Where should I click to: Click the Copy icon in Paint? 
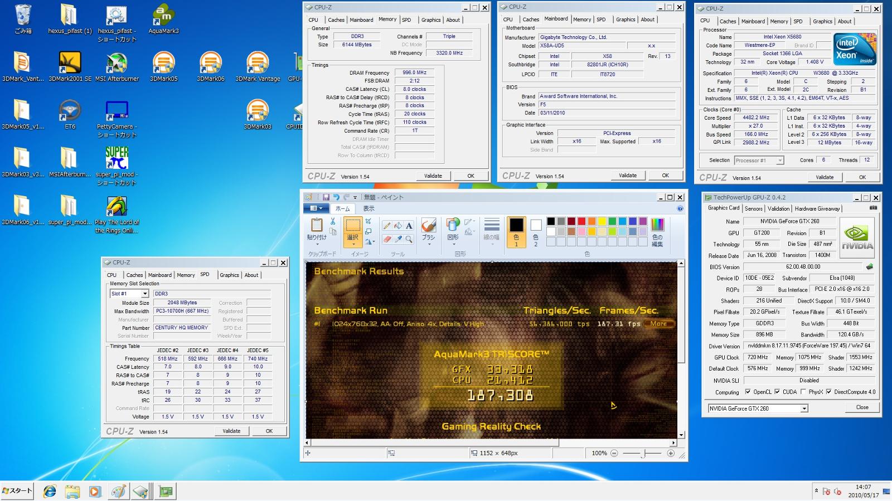click(x=333, y=232)
